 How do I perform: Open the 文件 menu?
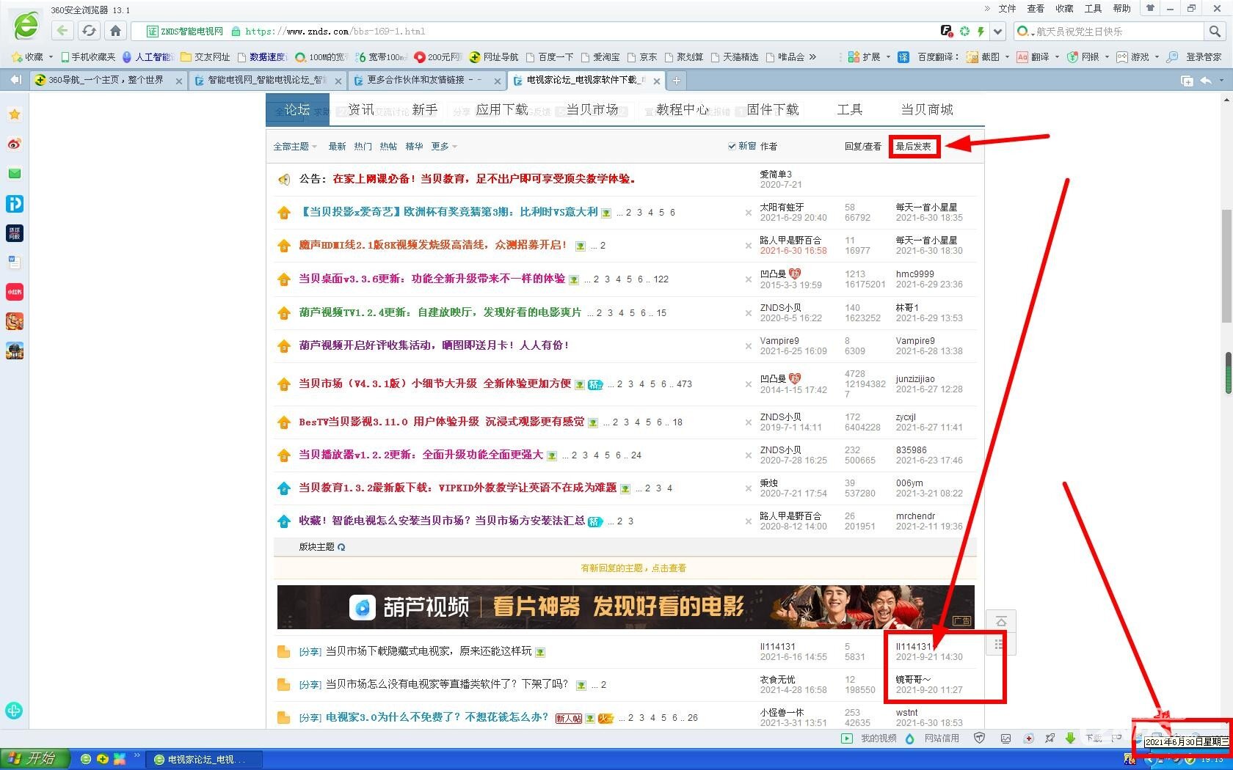(1007, 9)
